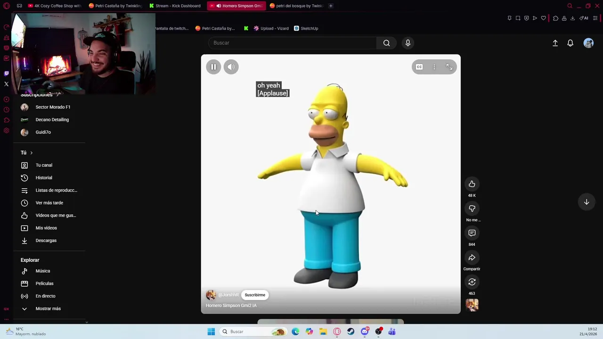Open the Upload - Vizard bookmark
Viewport: 603px width, 339px height.
[x=271, y=28]
